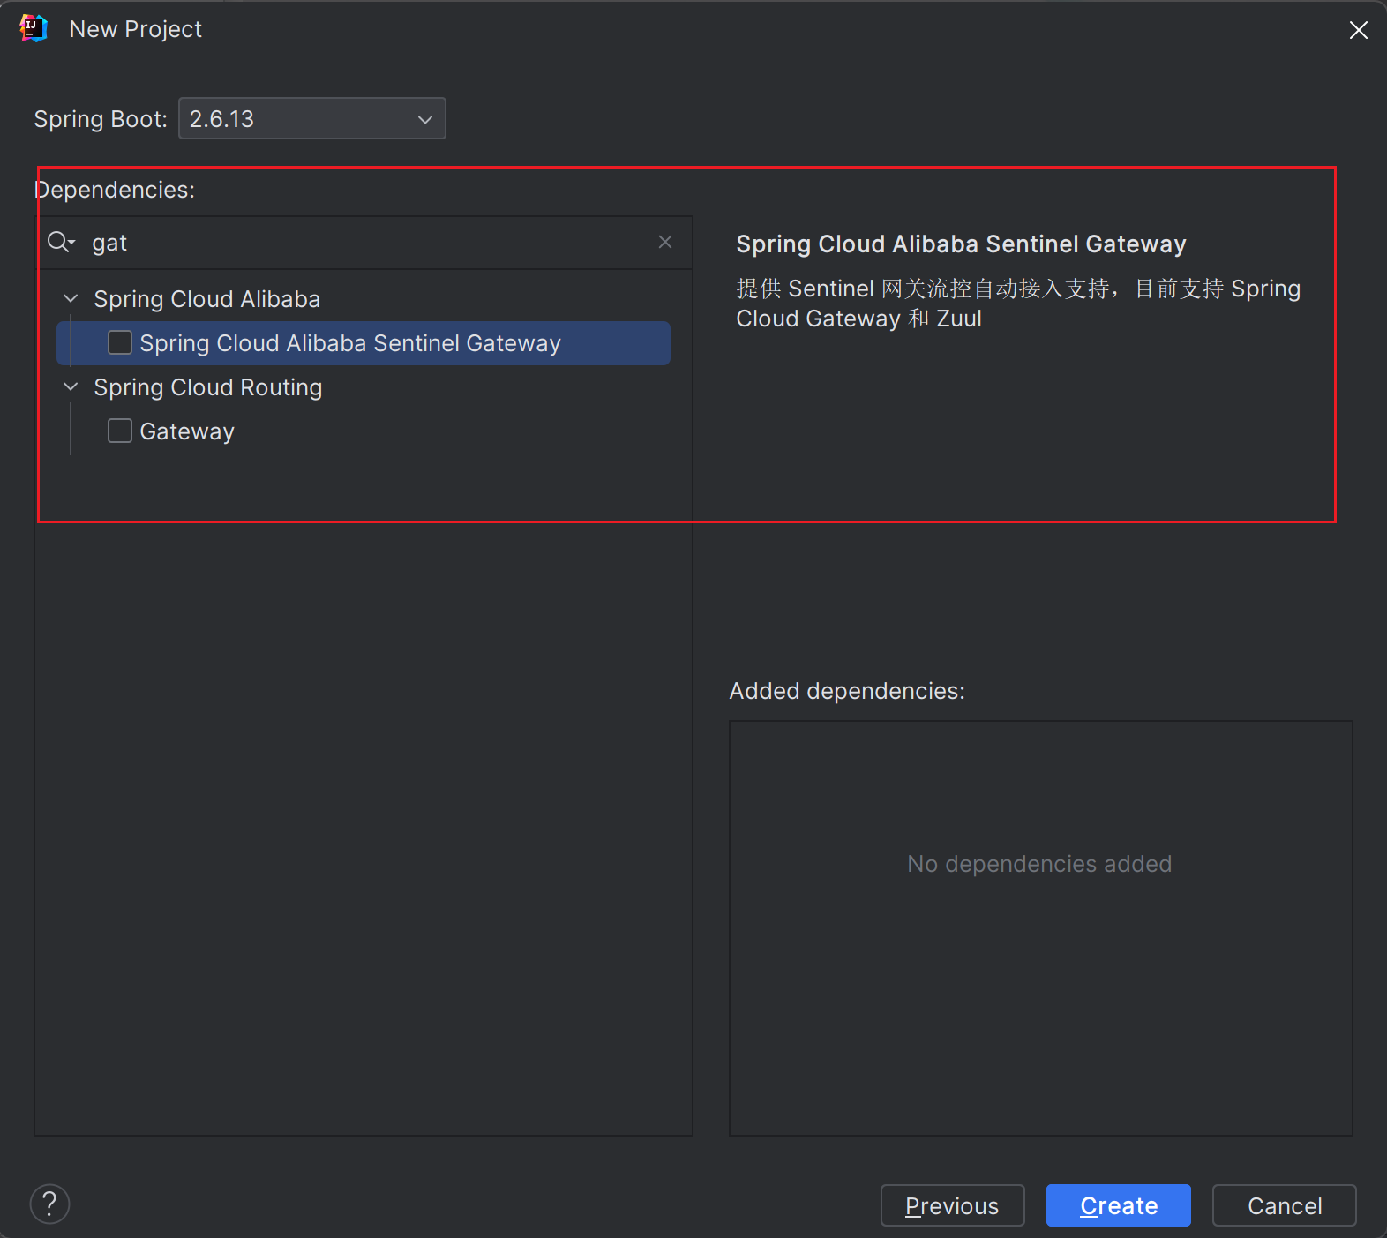Viewport: 1387px width, 1238px height.
Task: Click the IntelliJ IDEA logo icon
Action: coord(34,28)
